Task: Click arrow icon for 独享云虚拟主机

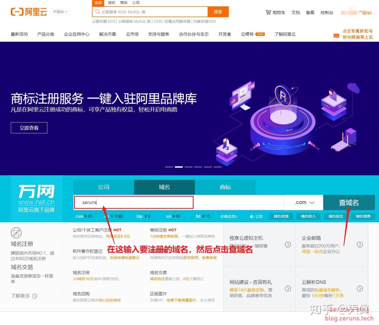Action: click(x=288, y=244)
